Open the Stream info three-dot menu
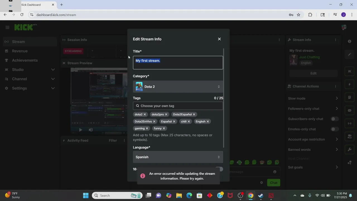 [336, 40]
